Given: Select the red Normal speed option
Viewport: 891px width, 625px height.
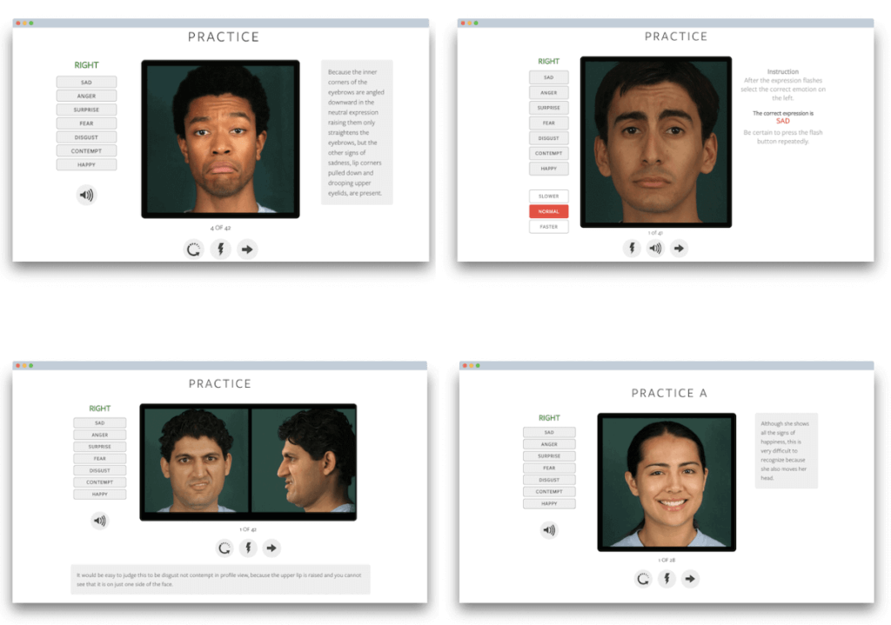Looking at the screenshot, I should 549,211.
